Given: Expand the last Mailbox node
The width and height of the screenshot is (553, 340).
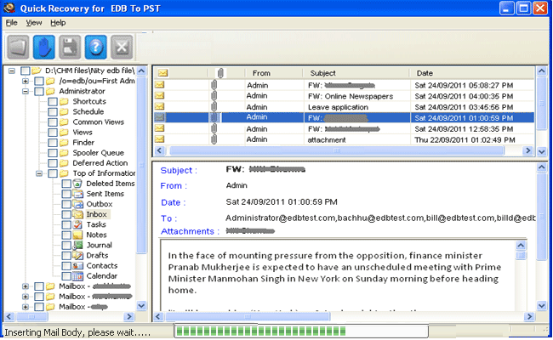Looking at the screenshot, I should 26,307.
